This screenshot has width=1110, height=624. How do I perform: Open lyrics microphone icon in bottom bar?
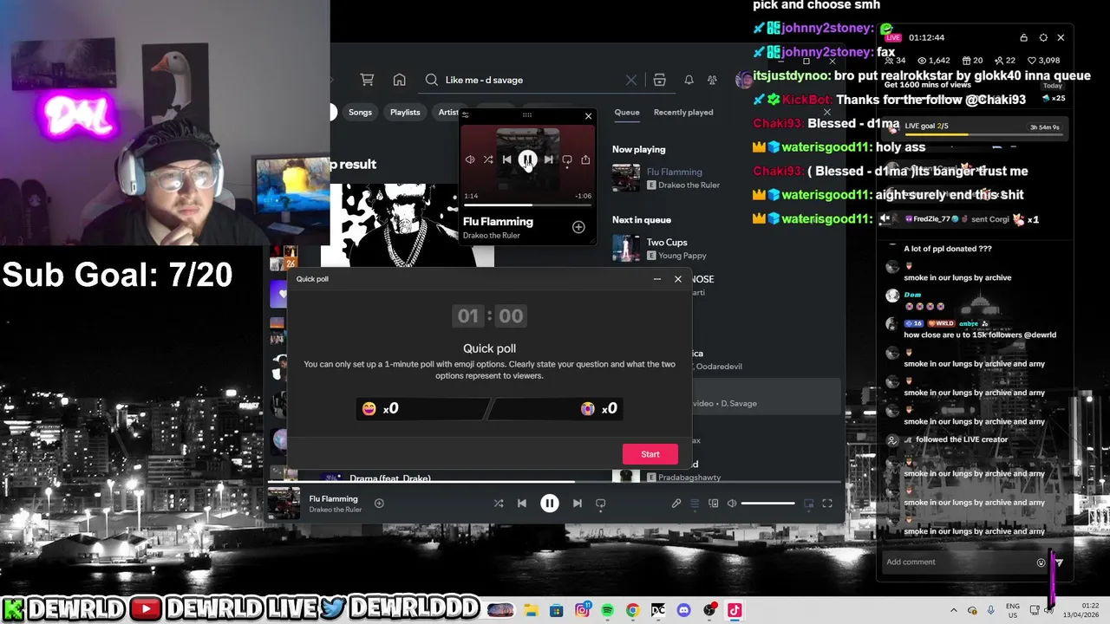pyautogui.click(x=676, y=503)
